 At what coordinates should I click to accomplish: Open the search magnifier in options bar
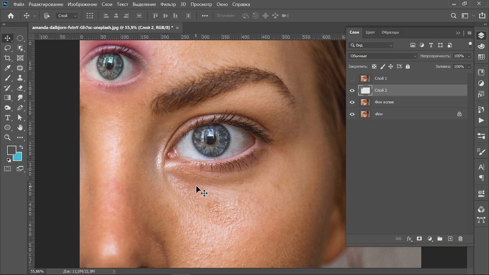(x=453, y=16)
